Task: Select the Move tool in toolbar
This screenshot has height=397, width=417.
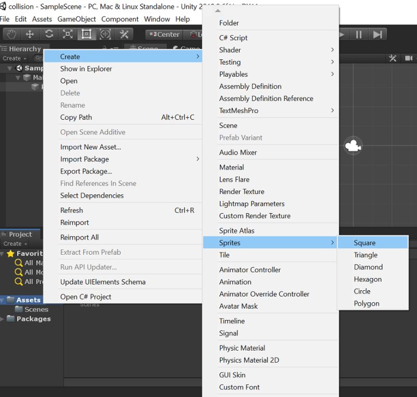Action: (30, 34)
